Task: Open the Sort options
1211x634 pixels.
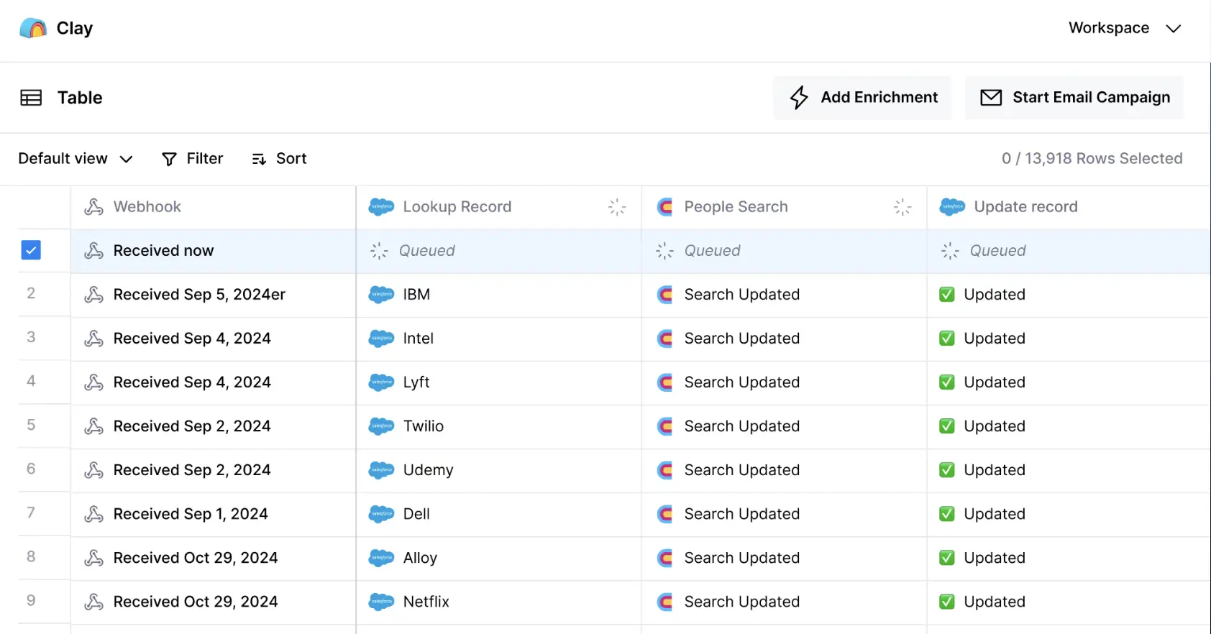Action: (279, 159)
